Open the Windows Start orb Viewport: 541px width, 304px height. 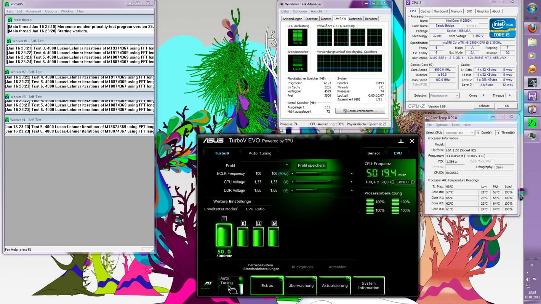point(532,9)
